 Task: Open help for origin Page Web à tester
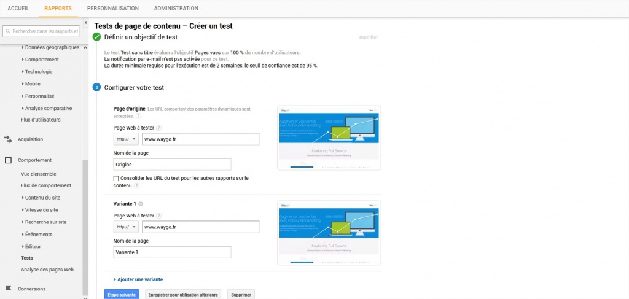click(159, 128)
